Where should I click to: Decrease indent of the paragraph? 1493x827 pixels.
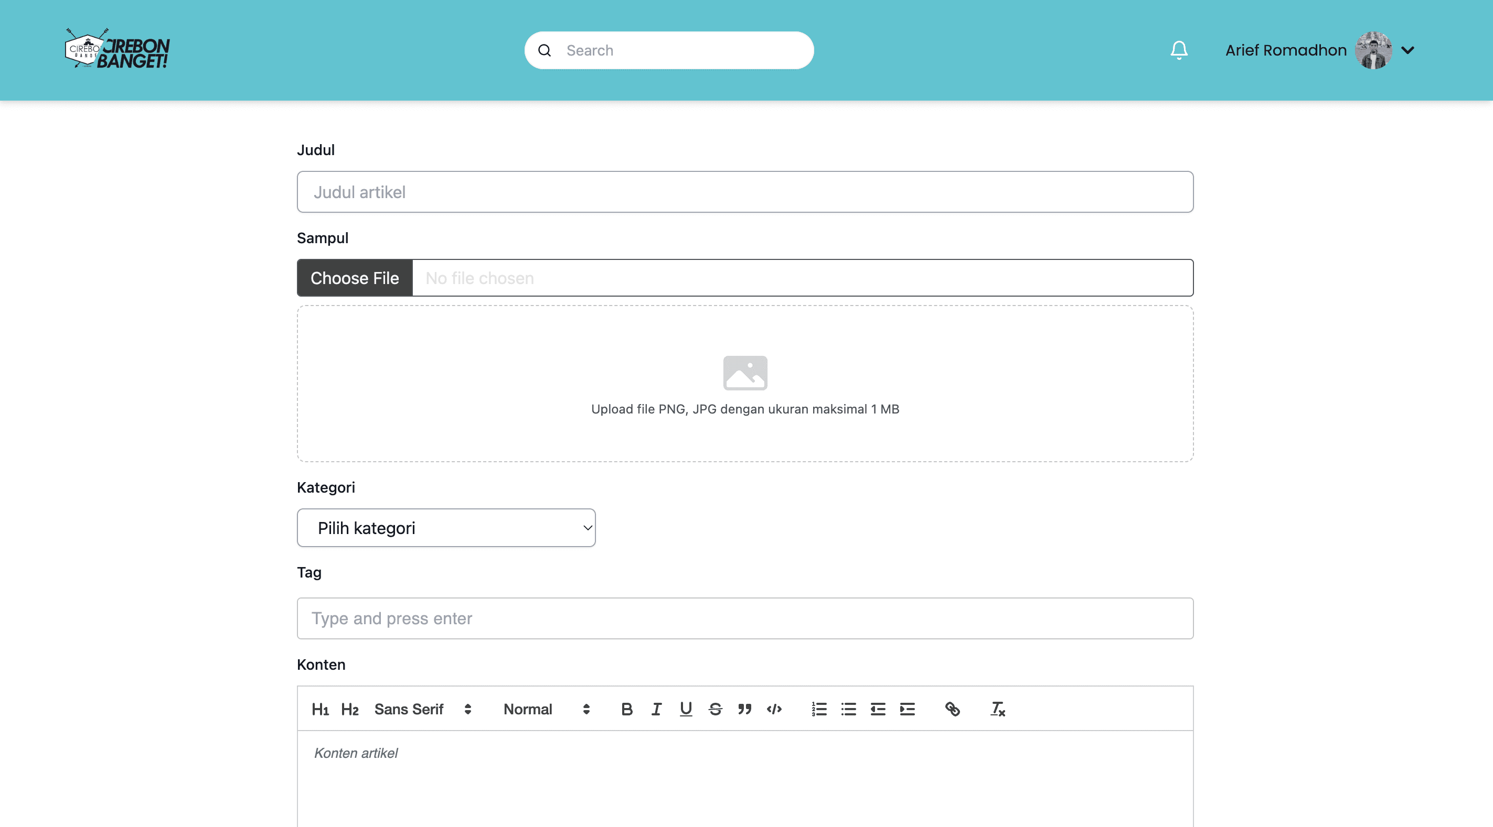(x=878, y=709)
